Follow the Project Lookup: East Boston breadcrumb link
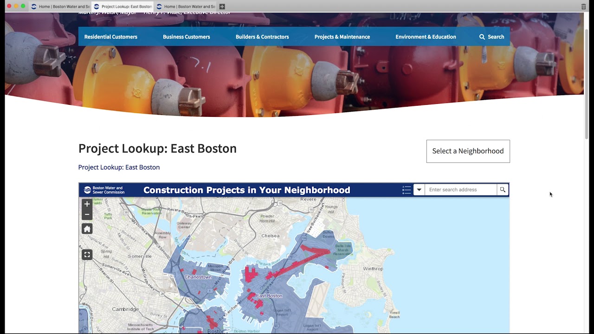594x334 pixels. tap(119, 167)
